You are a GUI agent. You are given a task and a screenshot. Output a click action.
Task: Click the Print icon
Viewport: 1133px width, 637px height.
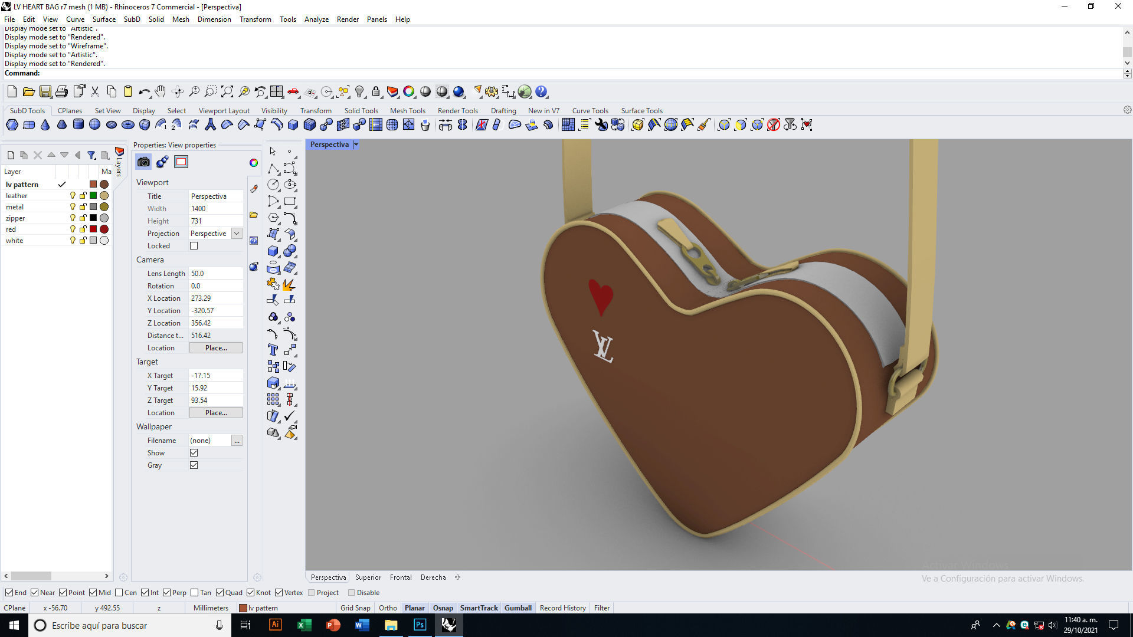pyautogui.click(x=61, y=91)
